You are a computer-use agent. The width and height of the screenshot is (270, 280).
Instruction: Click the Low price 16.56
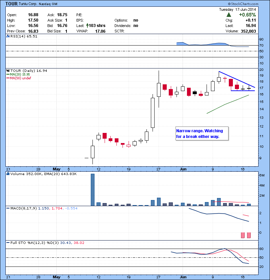point(33,26)
